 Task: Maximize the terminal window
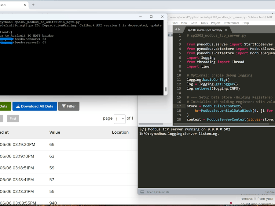point(151,17)
